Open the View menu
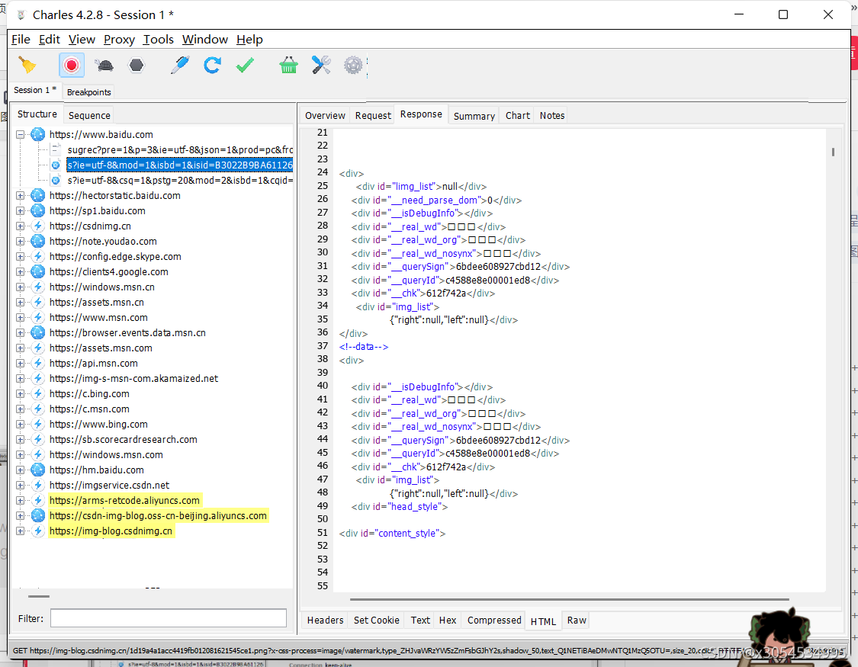Screen dimensions: 858x667 (x=82, y=40)
